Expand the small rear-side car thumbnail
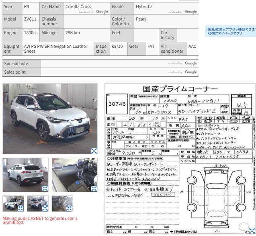Image resolution: width=256 pixels, height=236 pixels. click(45, 208)
